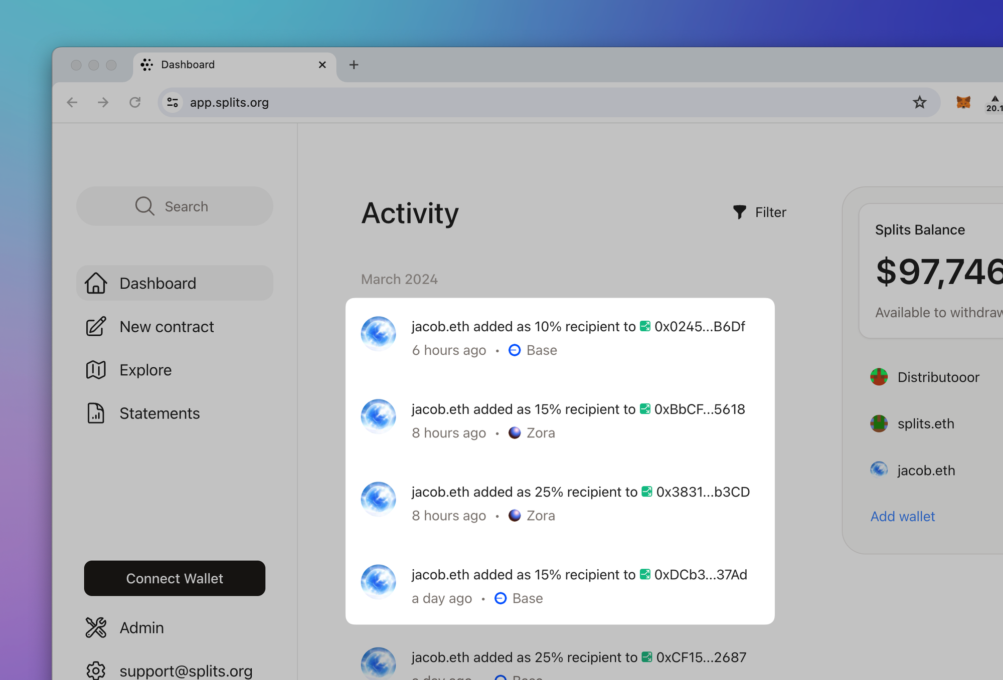Viewport: 1003px width, 680px height.
Task: Select the Distributooor wallet
Action: pos(938,377)
